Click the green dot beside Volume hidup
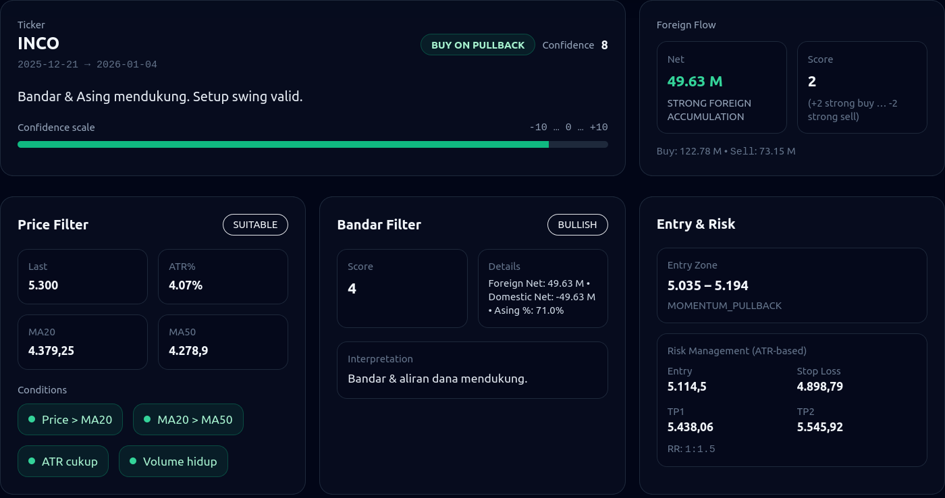 (x=133, y=461)
